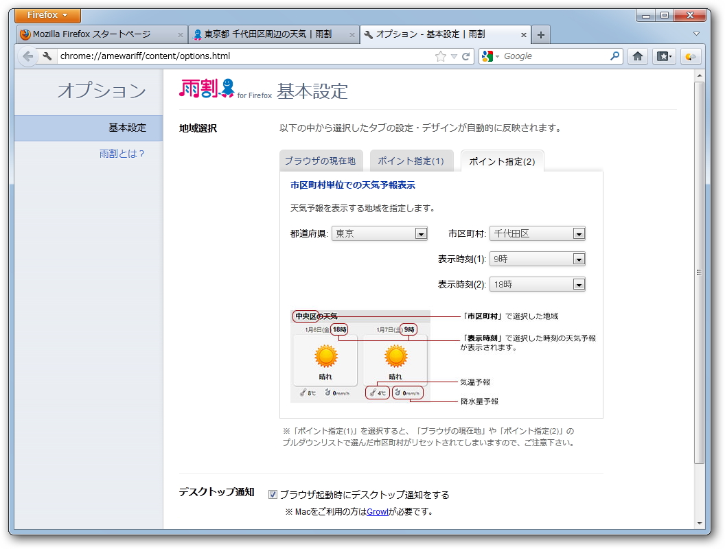The width and height of the screenshot is (725, 549).
Task: Switch to the 東京都 千代田区周辺の天気 browser tab
Action: click(x=268, y=33)
